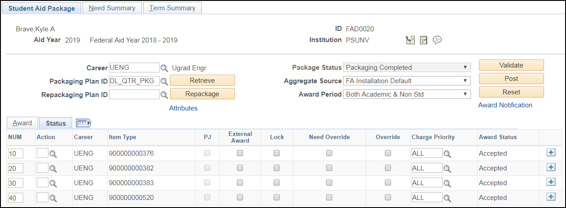Viewport: 566px width, 208px height.
Task: Click the Career lookup magnifier icon
Action: tap(164, 68)
